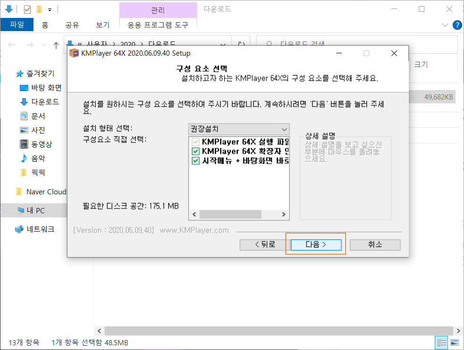This screenshot has height=350, width=464.
Task: Open Naver Cloud in navigation pane
Action: point(47,192)
